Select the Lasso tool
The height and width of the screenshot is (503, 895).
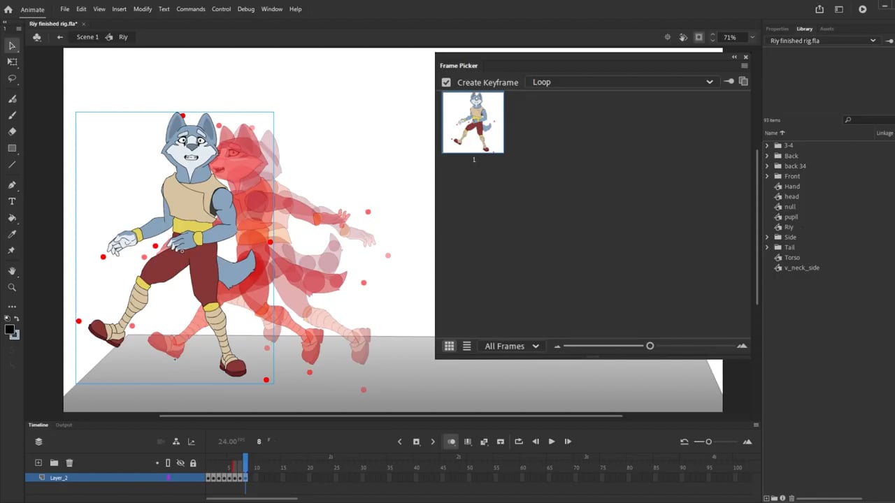click(12, 78)
